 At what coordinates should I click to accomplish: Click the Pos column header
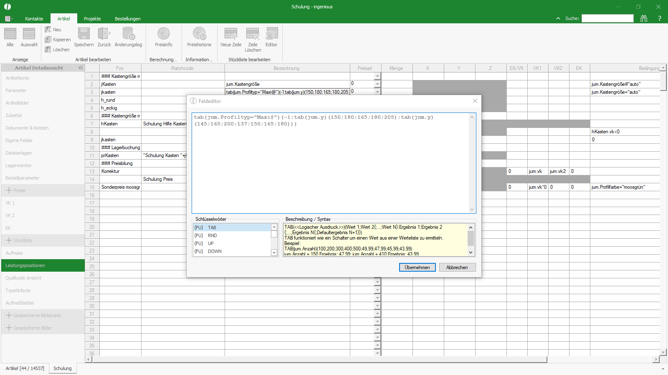[120, 68]
